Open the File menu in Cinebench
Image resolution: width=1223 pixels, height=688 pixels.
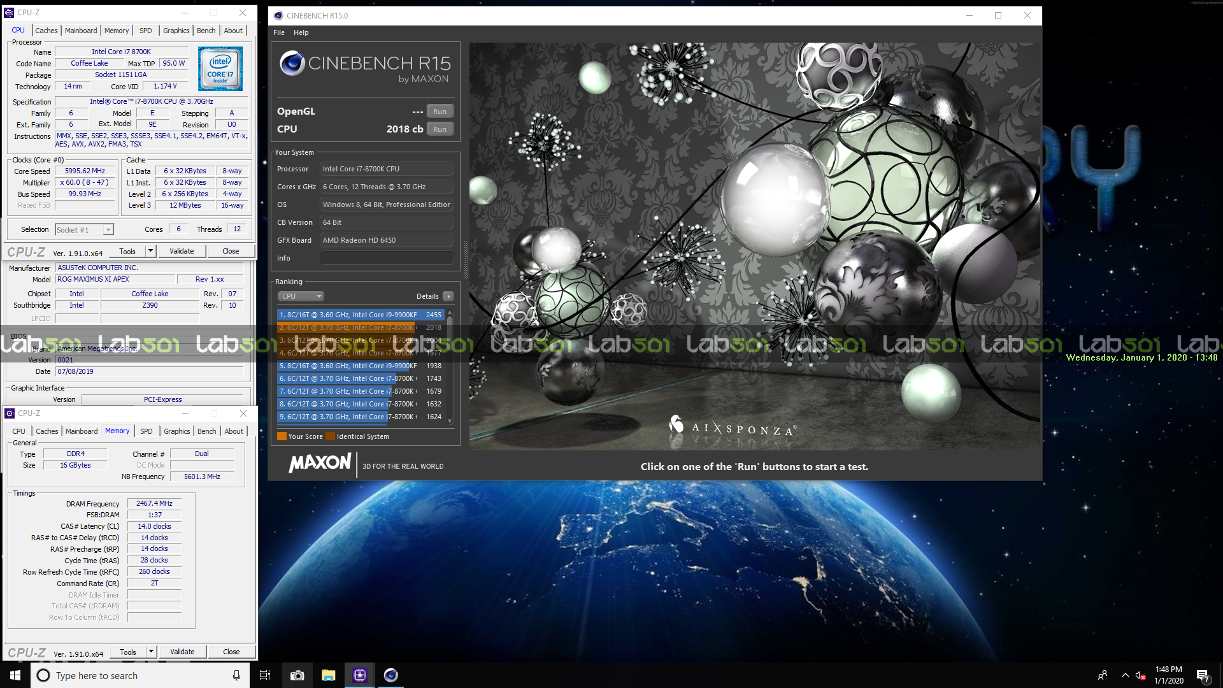pos(279,32)
